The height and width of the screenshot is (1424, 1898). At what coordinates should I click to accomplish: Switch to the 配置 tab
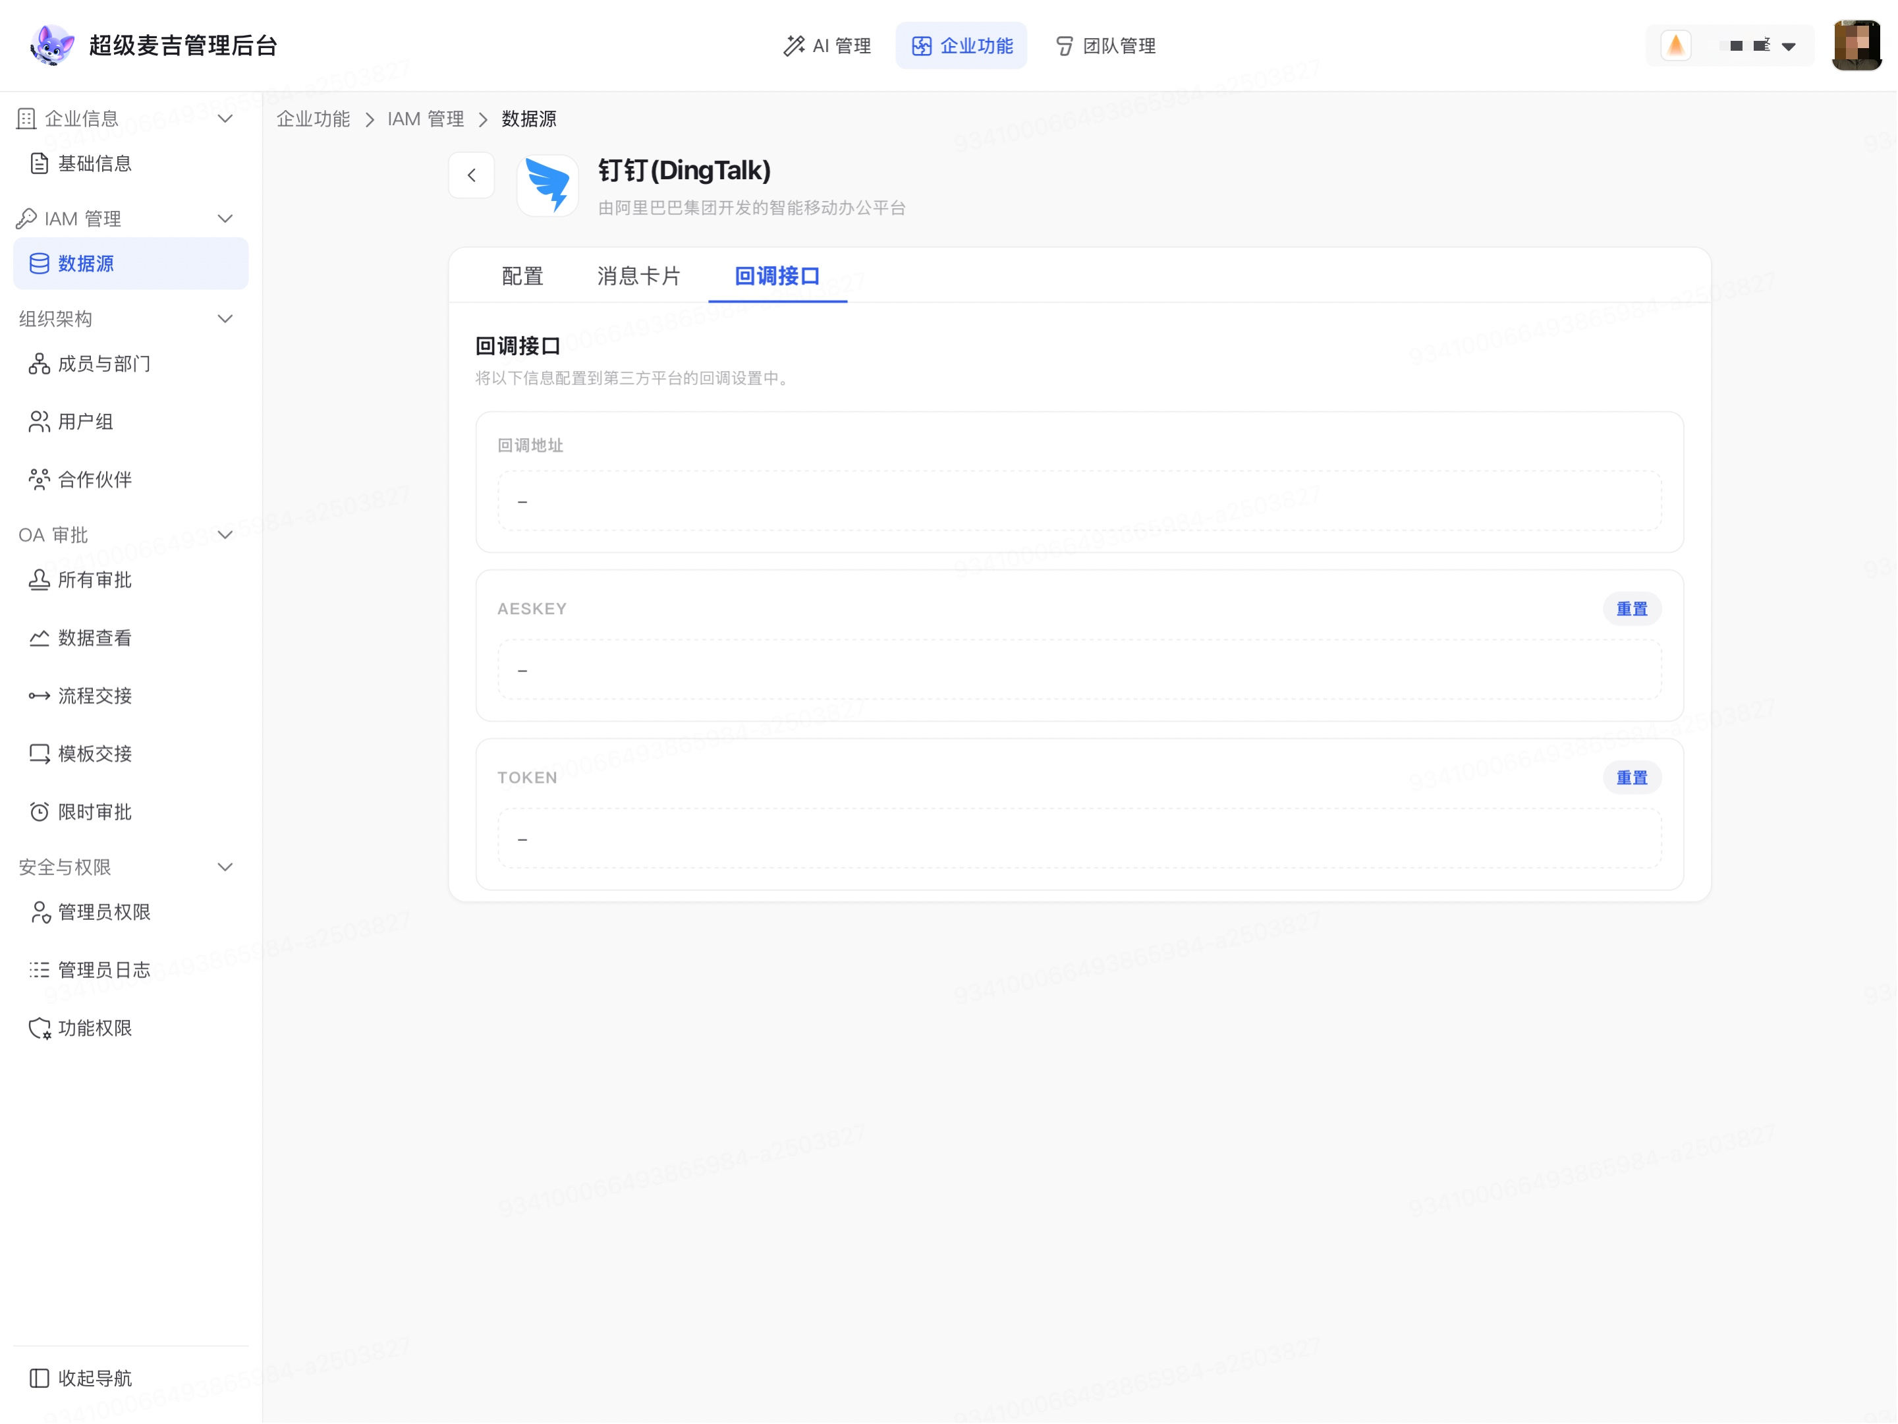tap(522, 276)
